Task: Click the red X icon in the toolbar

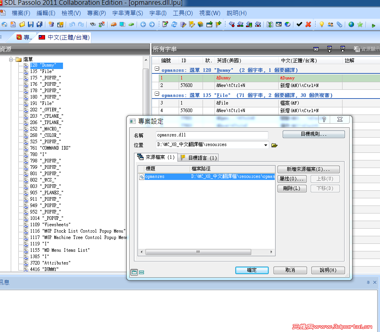Action: (308, 24)
